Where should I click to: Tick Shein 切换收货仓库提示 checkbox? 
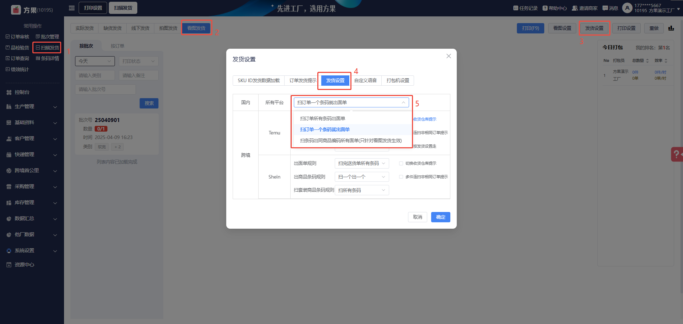[401, 164]
